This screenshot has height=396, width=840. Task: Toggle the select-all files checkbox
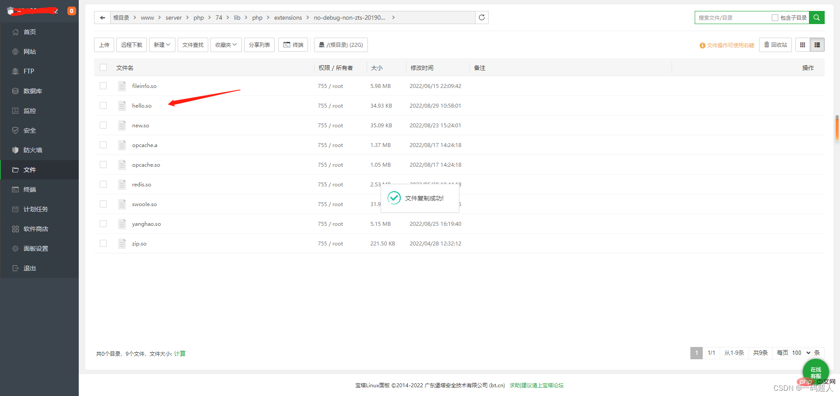click(x=103, y=67)
